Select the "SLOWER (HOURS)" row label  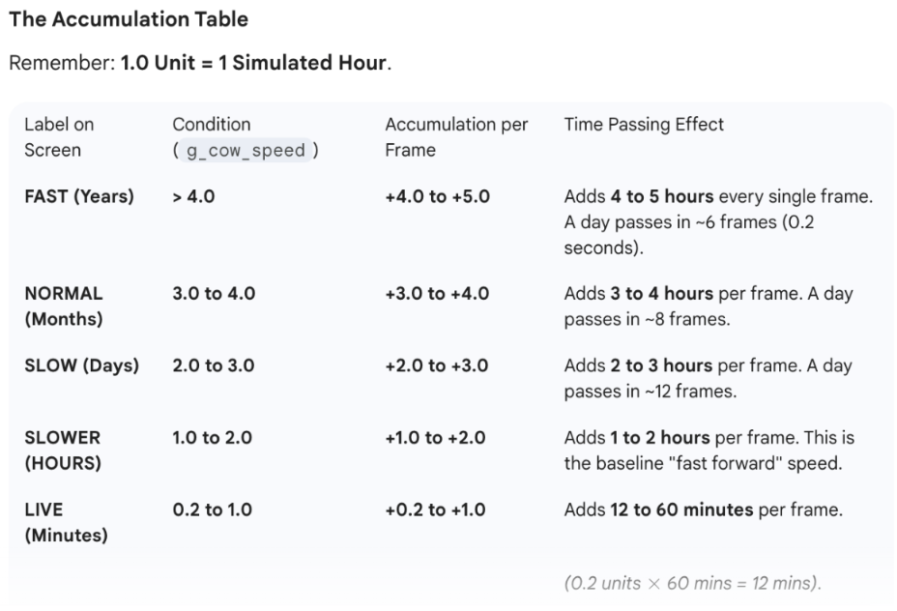pyautogui.click(x=64, y=450)
